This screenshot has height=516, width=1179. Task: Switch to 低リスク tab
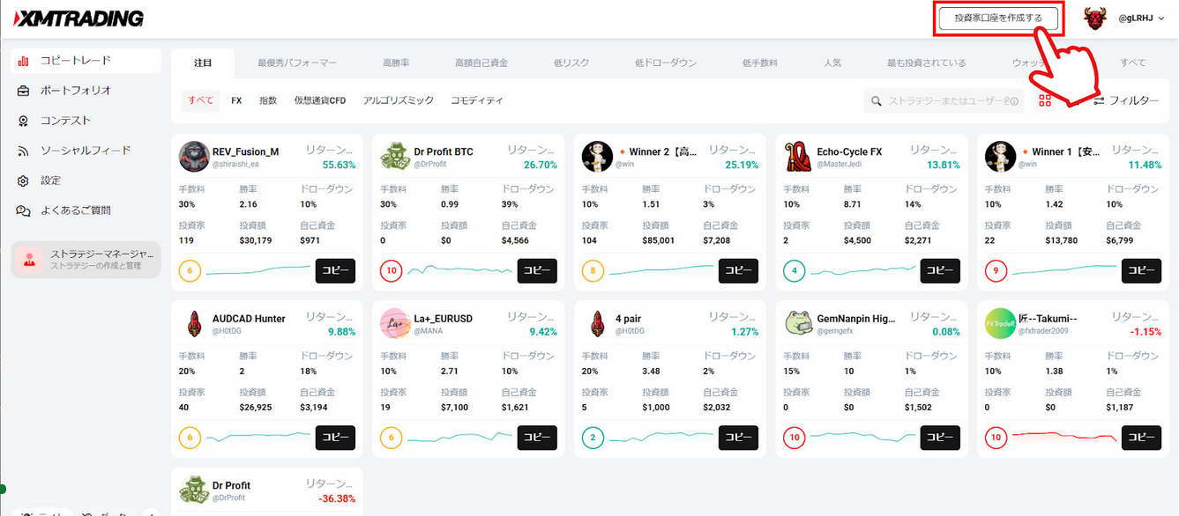pyautogui.click(x=571, y=63)
